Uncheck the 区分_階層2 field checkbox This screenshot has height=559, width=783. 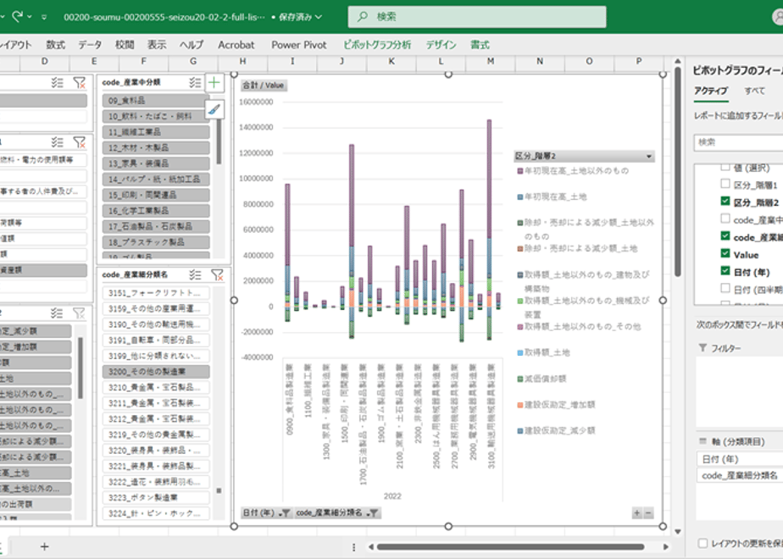click(x=725, y=201)
